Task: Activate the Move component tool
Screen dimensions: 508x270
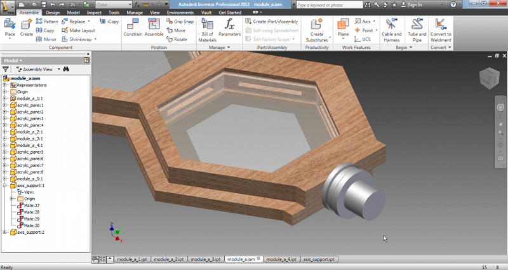Action: pos(176,30)
